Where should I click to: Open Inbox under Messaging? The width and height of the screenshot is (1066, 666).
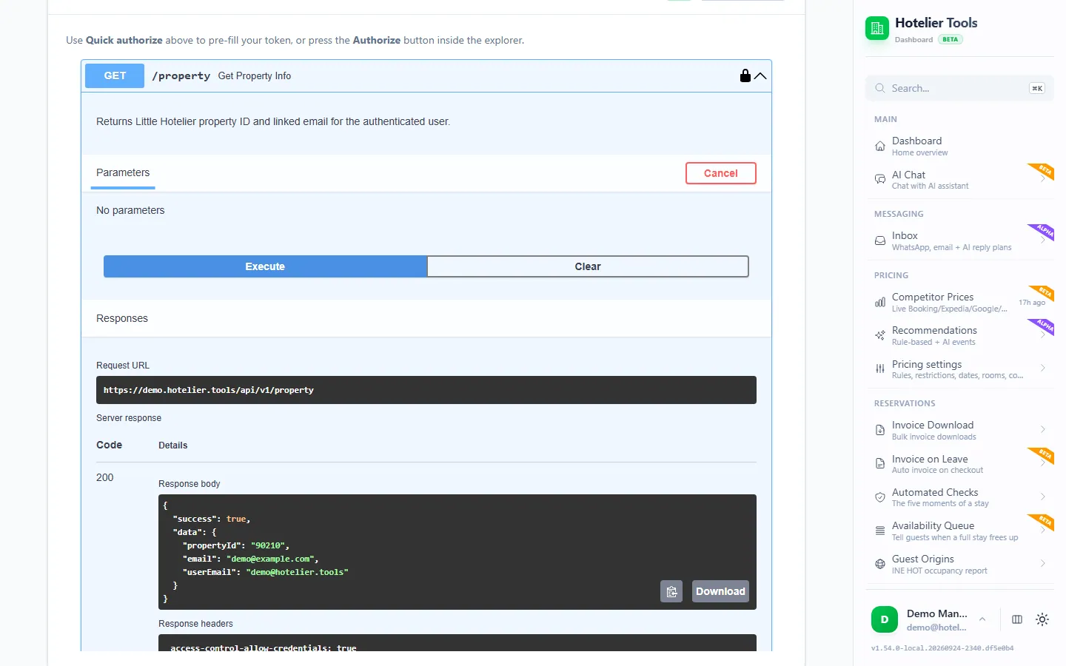point(960,240)
